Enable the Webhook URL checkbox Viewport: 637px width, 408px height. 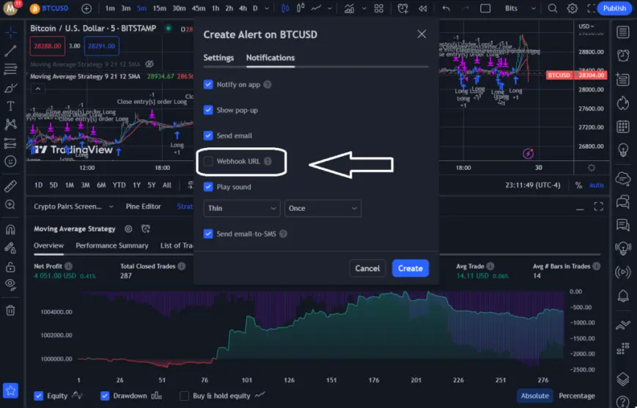click(208, 161)
